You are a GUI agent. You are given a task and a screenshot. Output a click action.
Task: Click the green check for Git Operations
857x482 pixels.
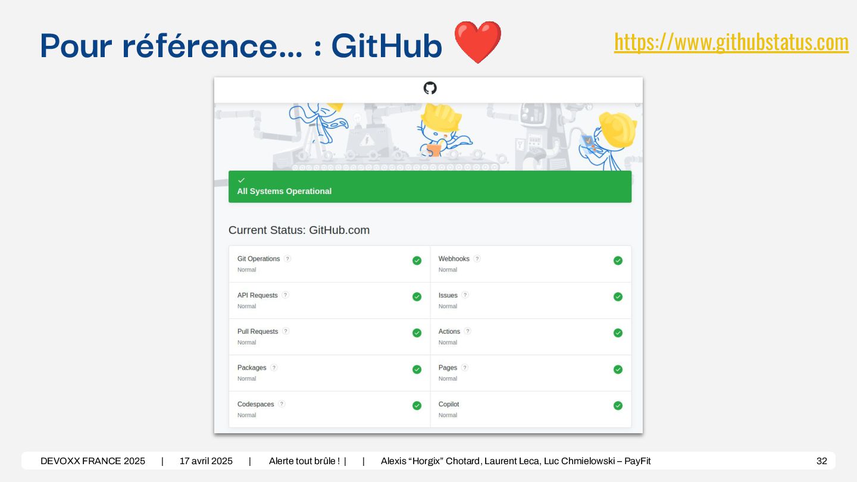click(417, 261)
